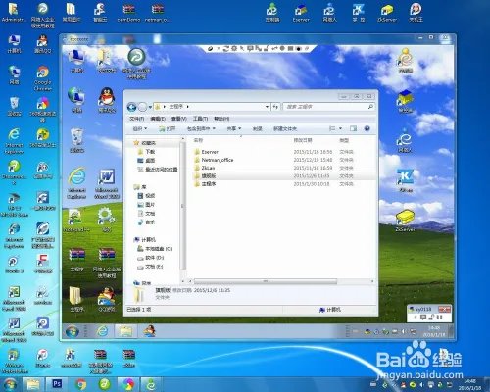Click the Explorer help question-mark icon

tap(367, 128)
